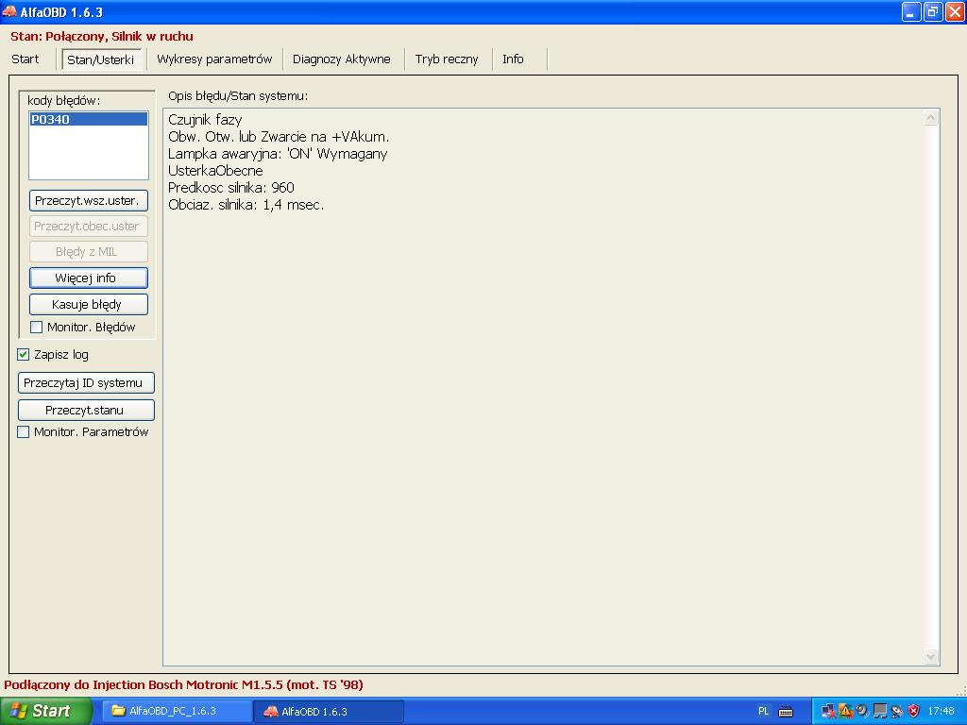Click the Przeczyt.stanu button
The image size is (967, 725).
point(86,411)
